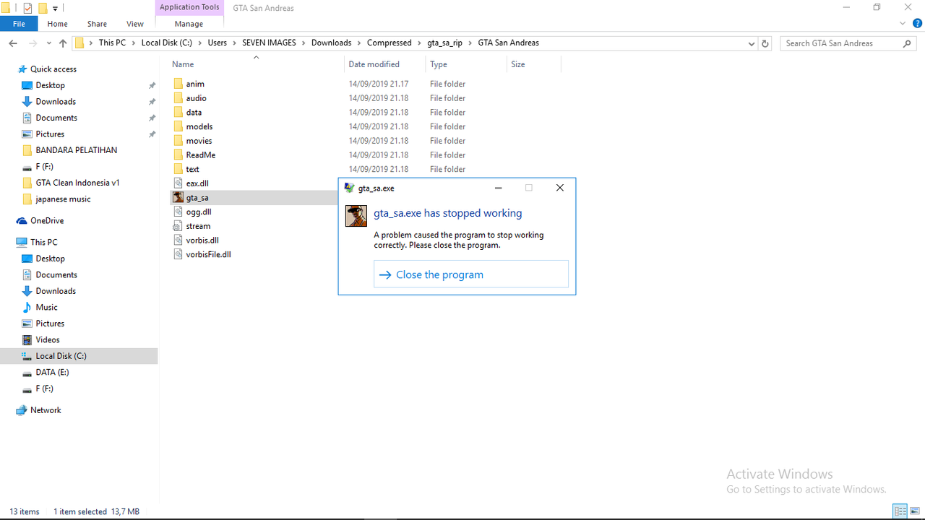Image resolution: width=925 pixels, height=520 pixels.
Task: Click the vorbisFile.dll file icon
Action: [178, 254]
